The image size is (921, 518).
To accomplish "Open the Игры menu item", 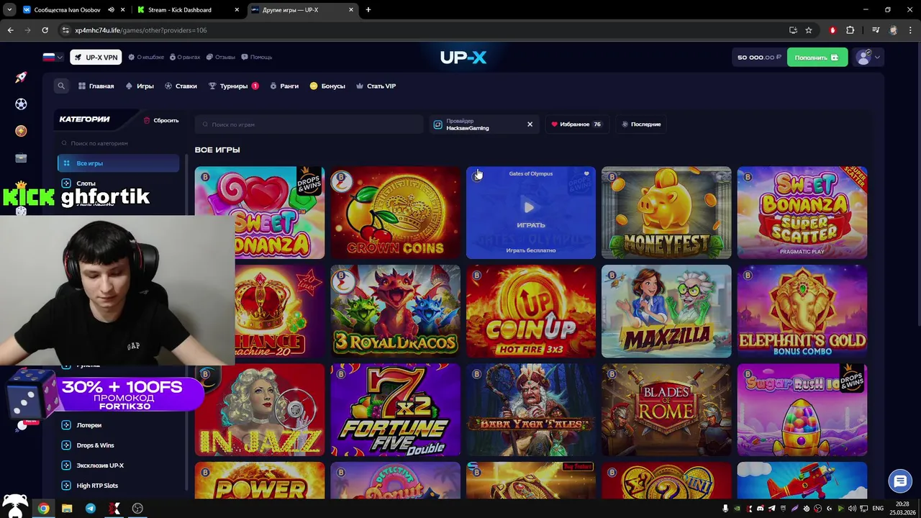I will coord(140,86).
